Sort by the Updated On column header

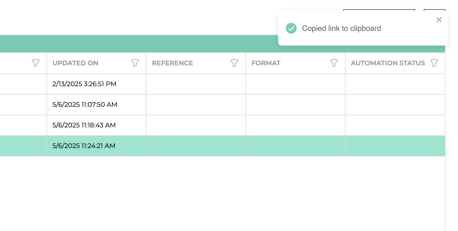(x=75, y=63)
